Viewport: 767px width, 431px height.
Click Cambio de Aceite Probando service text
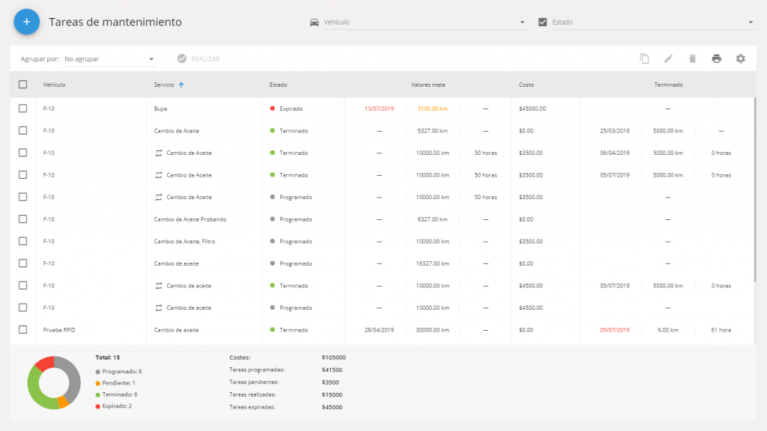point(190,219)
